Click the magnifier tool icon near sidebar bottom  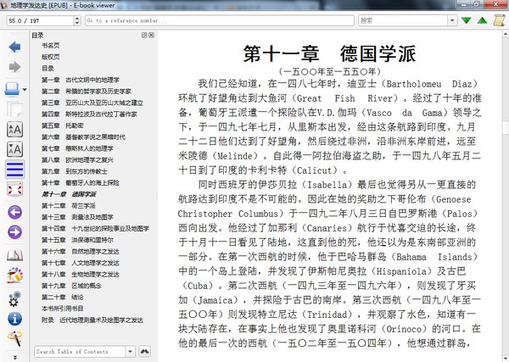pyautogui.click(x=14, y=338)
